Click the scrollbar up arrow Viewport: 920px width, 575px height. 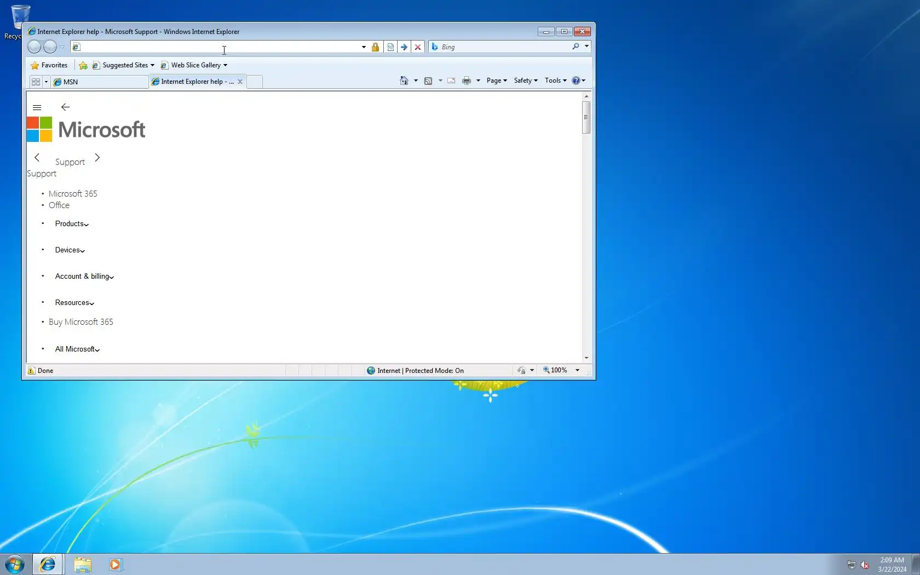pos(586,96)
